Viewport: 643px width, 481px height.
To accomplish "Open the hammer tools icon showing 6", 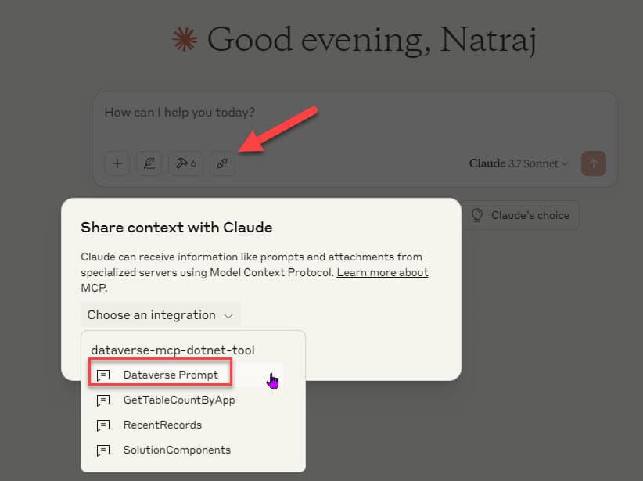I will click(x=185, y=163).
